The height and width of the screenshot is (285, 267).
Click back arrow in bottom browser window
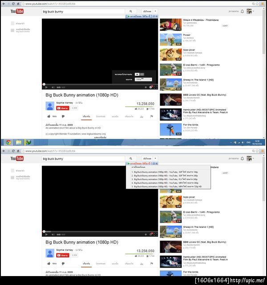[x=4, y=151]
